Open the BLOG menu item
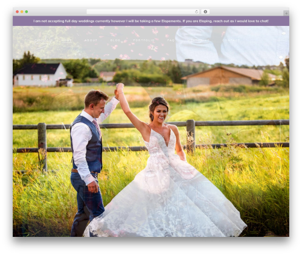302x255 pixels. (115, 40)
